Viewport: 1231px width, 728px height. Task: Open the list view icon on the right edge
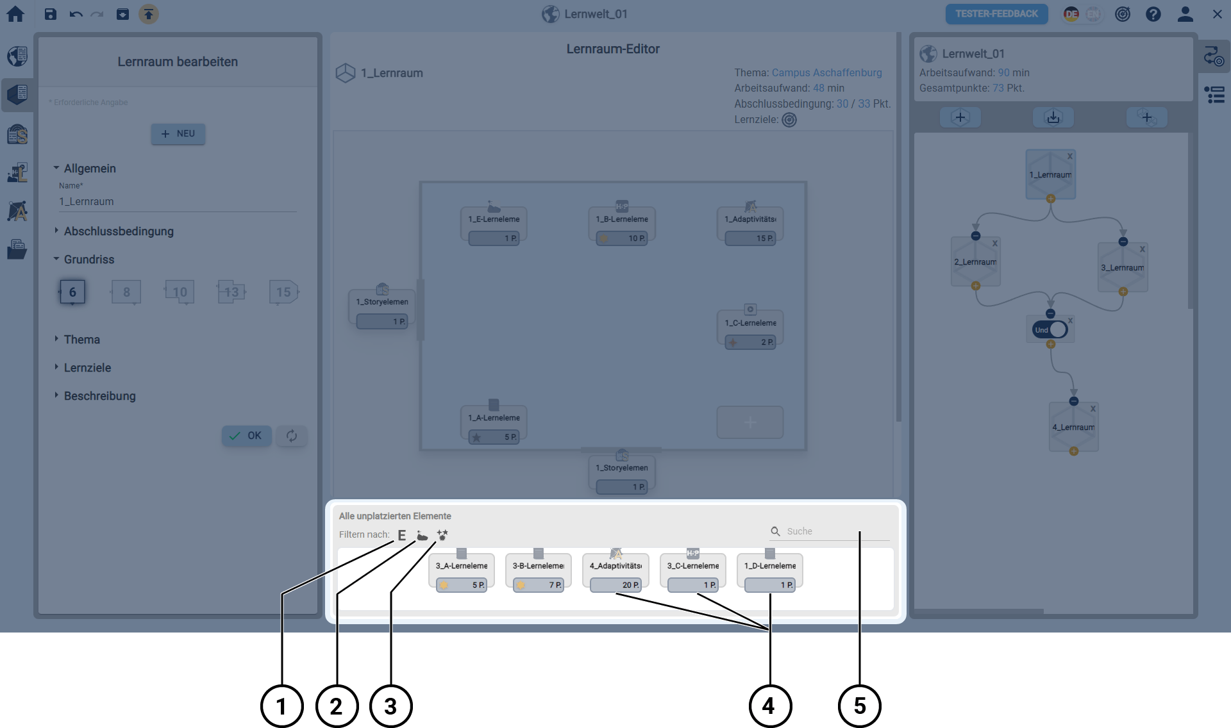click(x=1214, y=95)
